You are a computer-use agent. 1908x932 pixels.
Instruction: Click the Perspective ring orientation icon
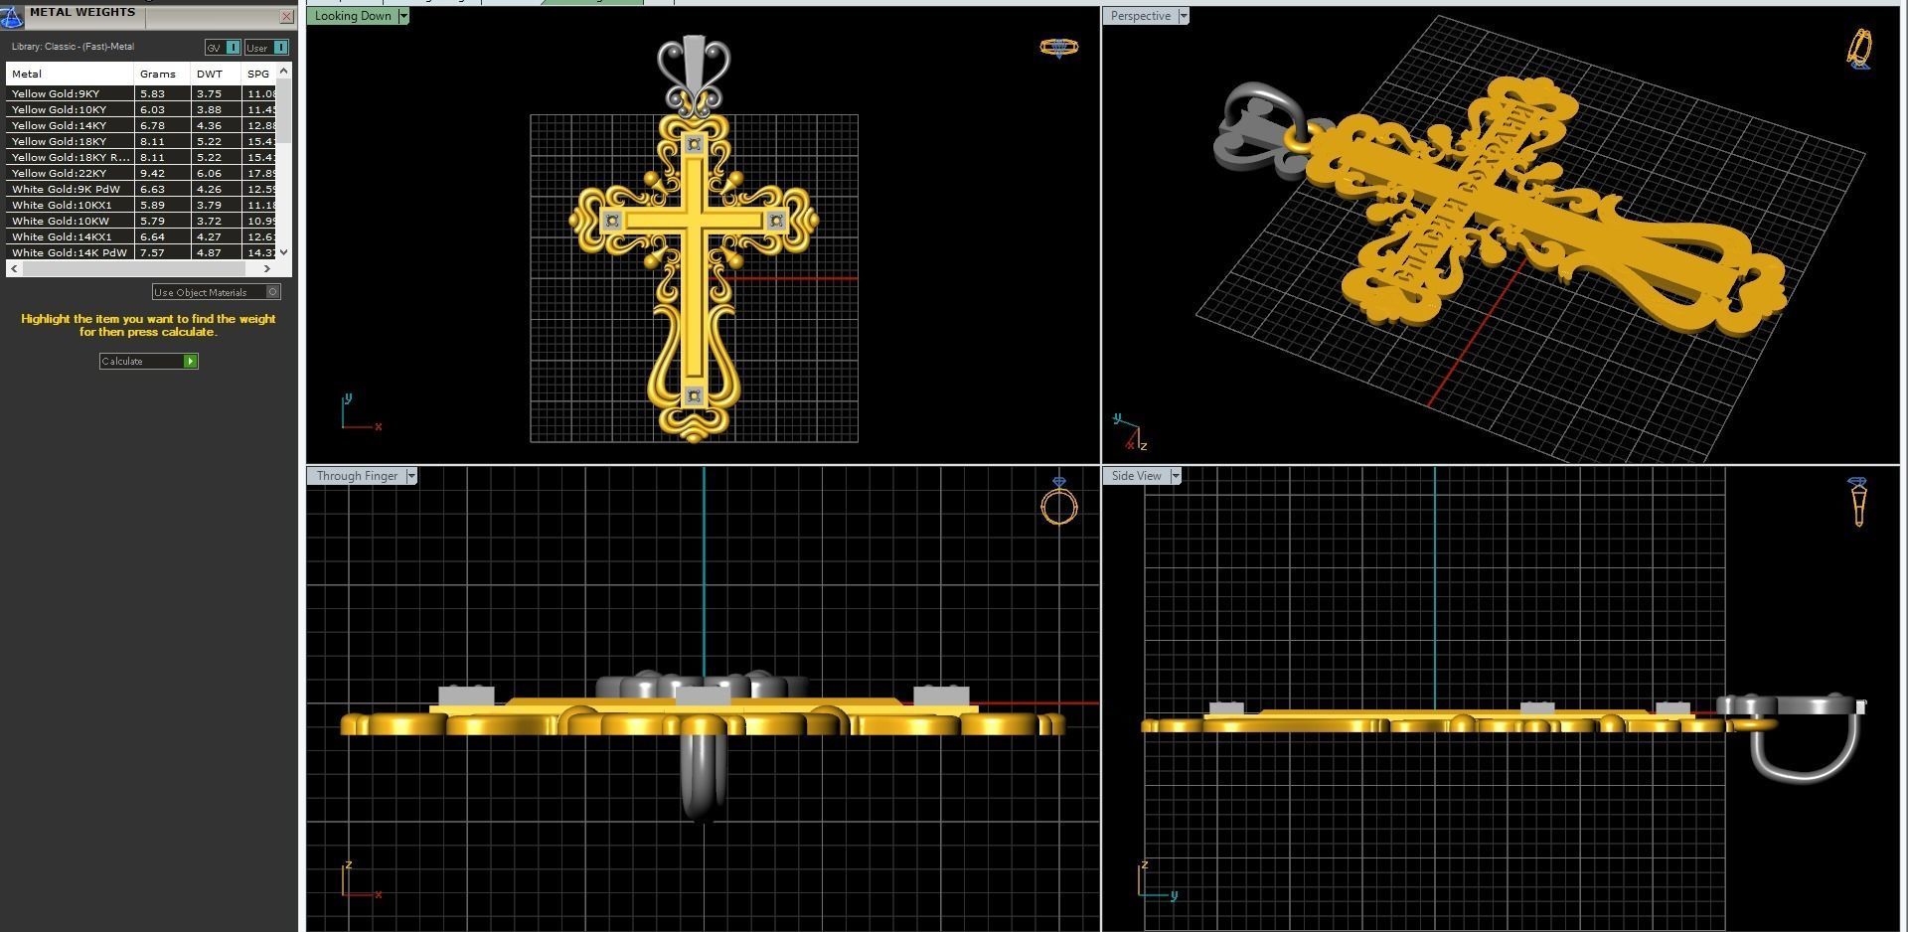coord(1860,49)
